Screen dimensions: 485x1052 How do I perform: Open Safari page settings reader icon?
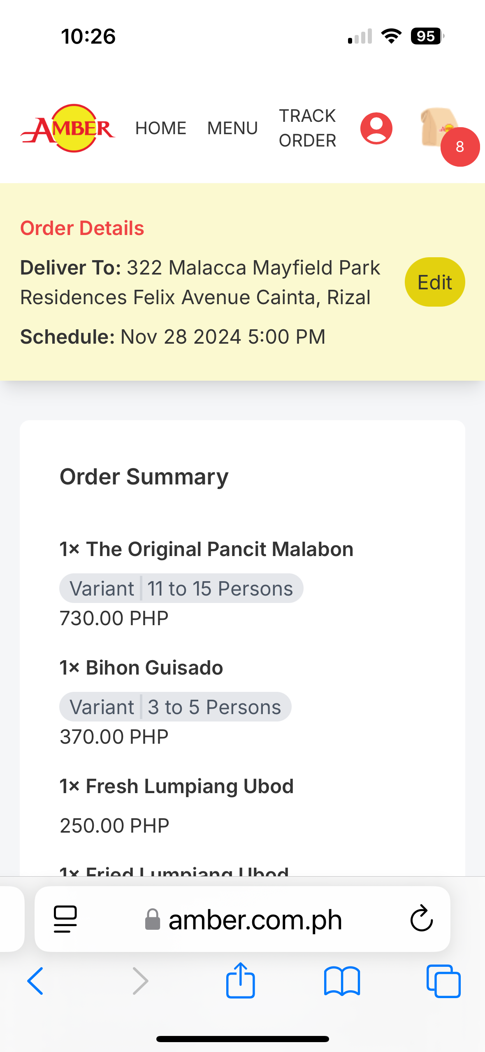coord(65,919)
